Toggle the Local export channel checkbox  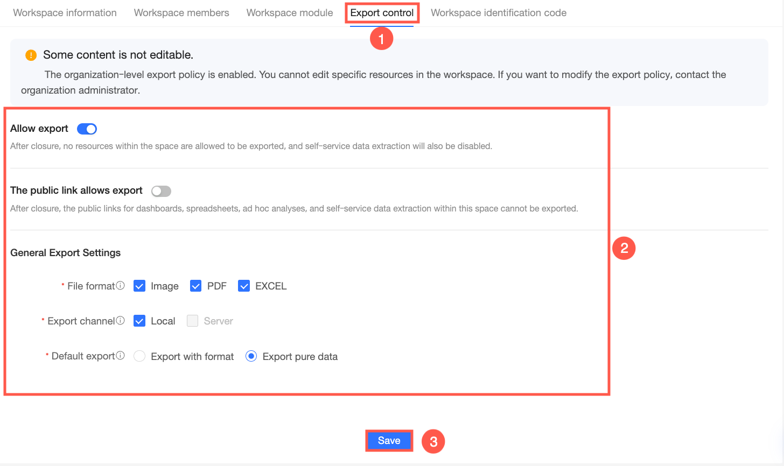tap(139, 321)
